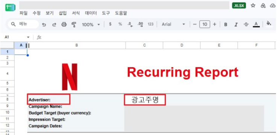This screenshot has height=135, width=279.
Task: Select row 1 header
Action: click(7, 52)
